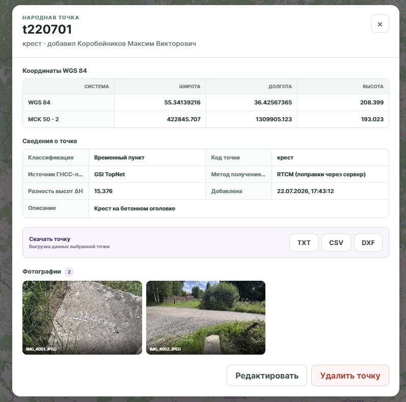Click the Классификация field label
Screen dimensions: 406x402
pos(50,157)
